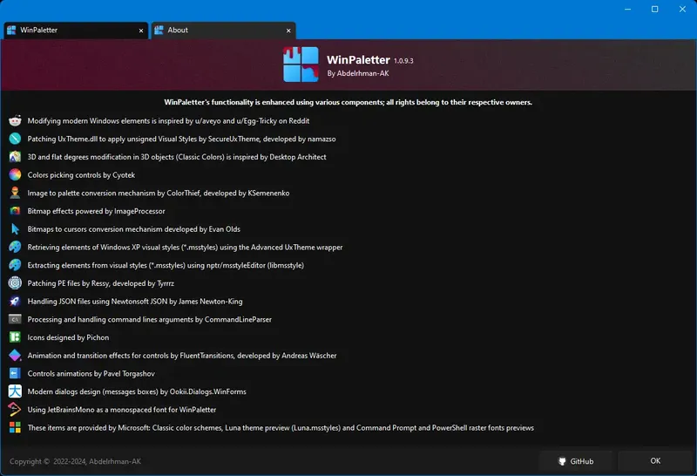Click the ColorThief thief icon

pos(15,193)
